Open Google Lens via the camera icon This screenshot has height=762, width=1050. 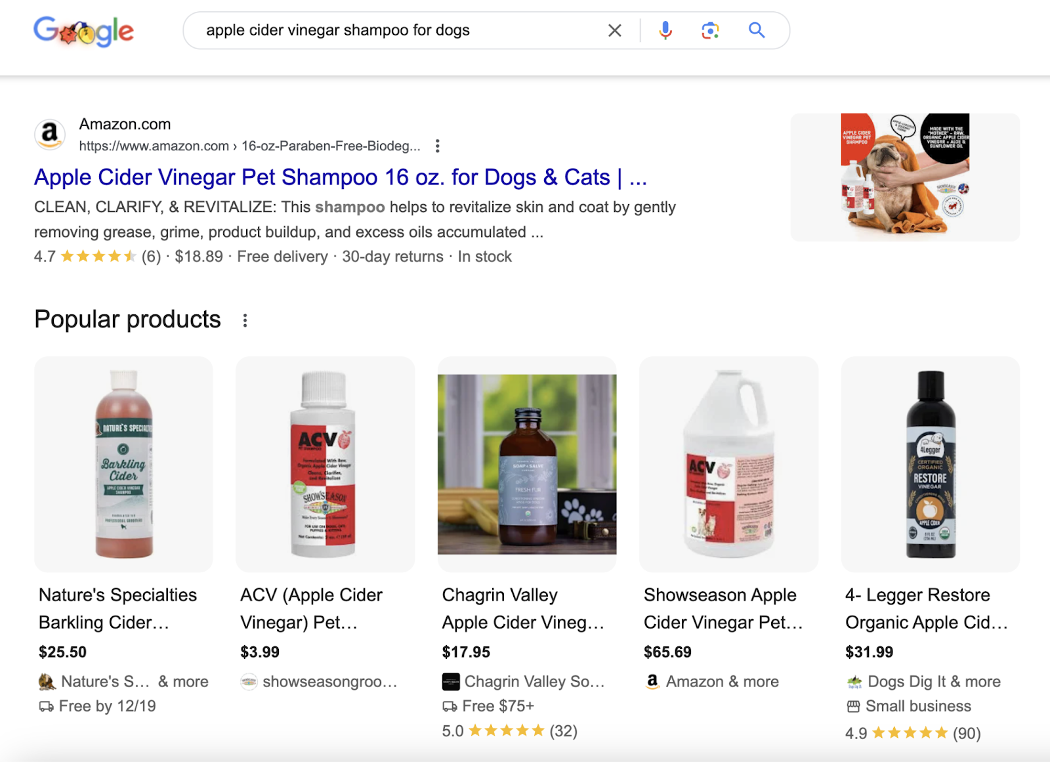coord(710,30)
